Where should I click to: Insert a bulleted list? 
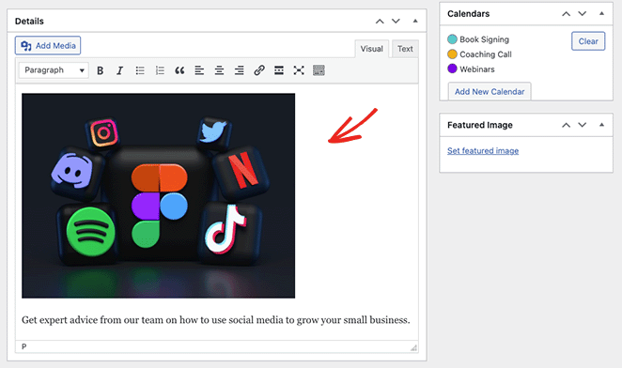pyautogui.click(x=140, y=70)
